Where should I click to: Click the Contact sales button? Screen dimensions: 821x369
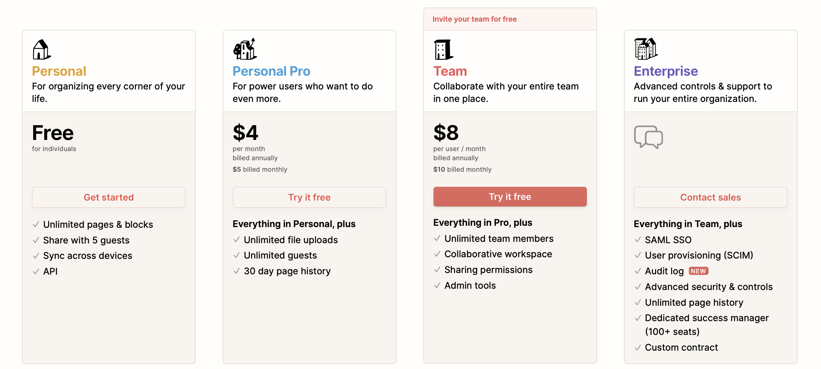711,197
